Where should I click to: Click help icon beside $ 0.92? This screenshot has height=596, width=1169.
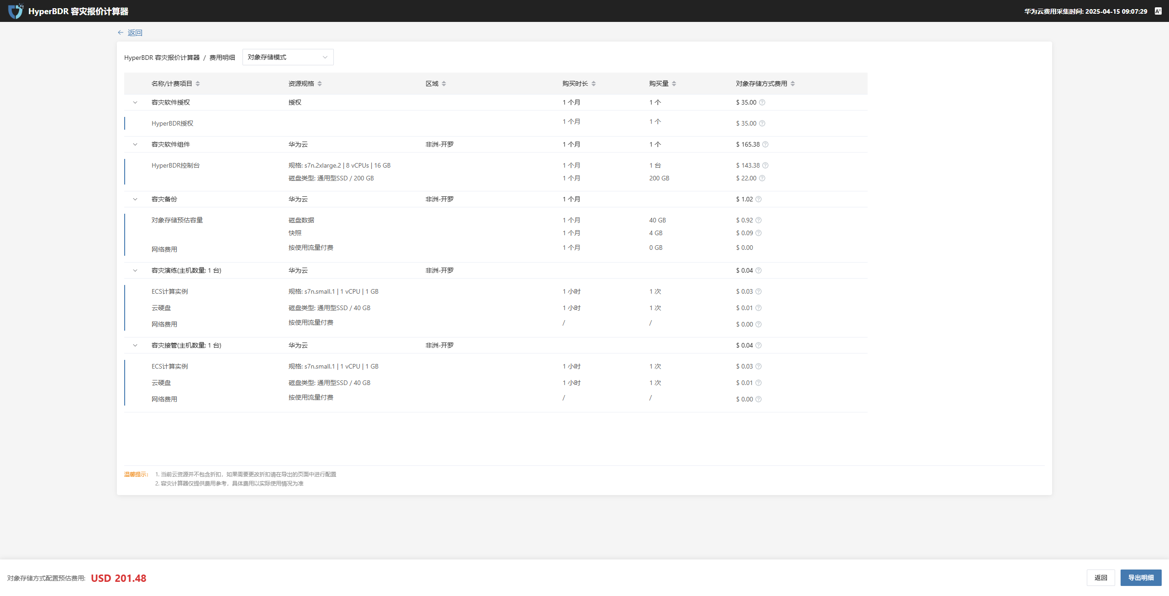point(758,220)
